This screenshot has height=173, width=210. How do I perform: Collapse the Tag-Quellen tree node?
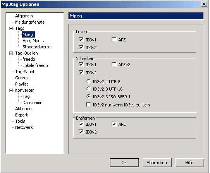pyautogui.click(x=11, y=53)
